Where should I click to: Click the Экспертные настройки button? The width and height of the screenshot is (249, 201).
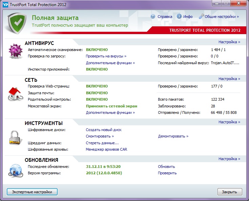tap(32, 192)
